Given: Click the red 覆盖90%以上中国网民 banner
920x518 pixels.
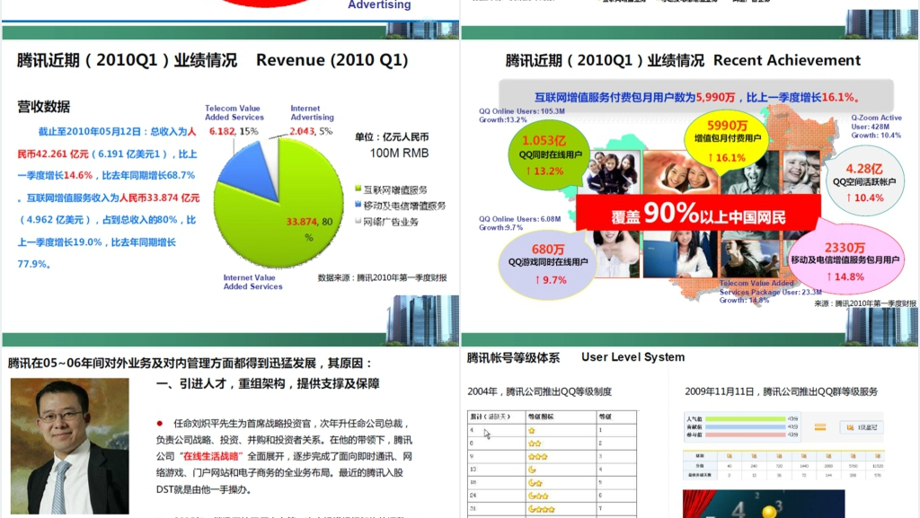Looking at the screenshot, I should tap(698, 214).
